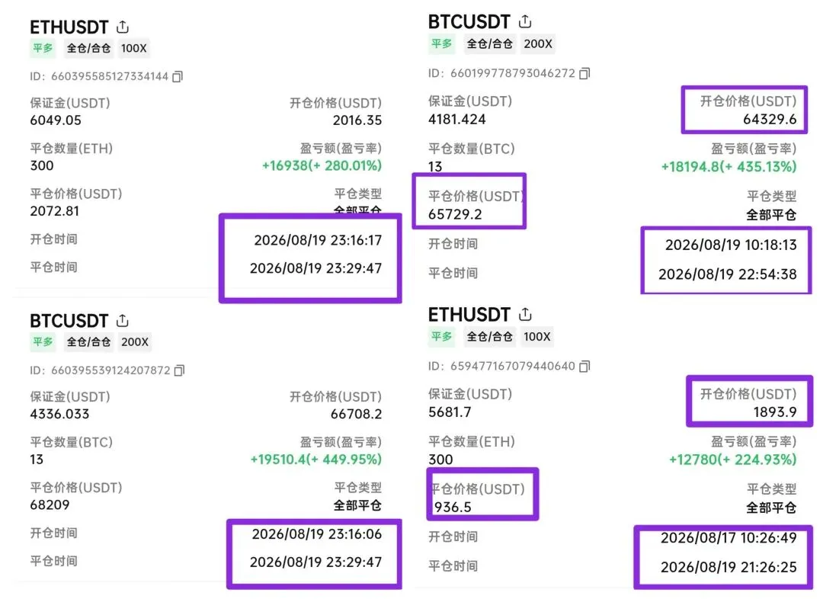Share the top-left ETHUSDT position
This screenshot has height=599, width=823.
point(122,26)
